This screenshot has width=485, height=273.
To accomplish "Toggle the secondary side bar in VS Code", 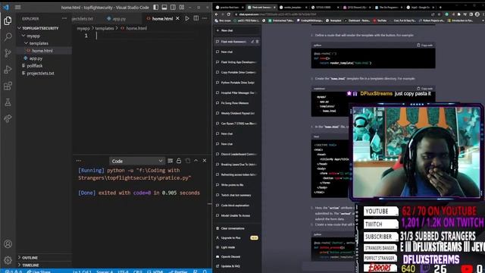I will (173, 7).
